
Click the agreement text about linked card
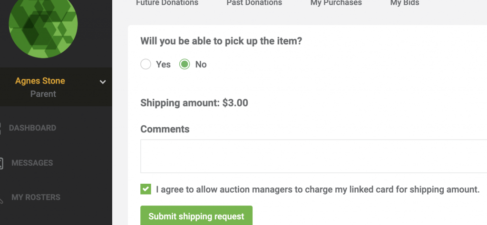click(318, 189)
